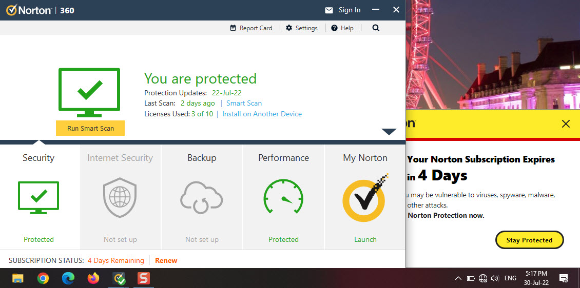Click the ENG language indicator
The image size is (580, 288).
pyautogui.click(x=511, y=278)
